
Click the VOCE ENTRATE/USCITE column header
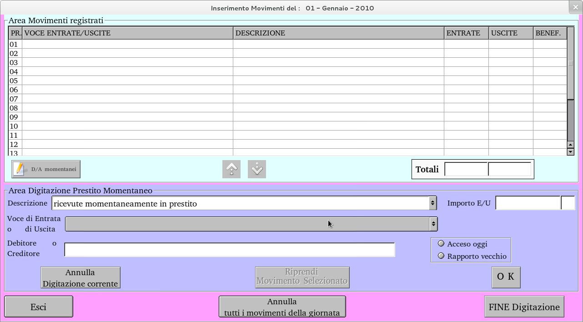tap(127, 33)
